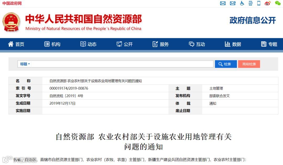This screenshot has width=283, height=165.
Task: Click the 索引号 label cell
Action: coord(25,88)
